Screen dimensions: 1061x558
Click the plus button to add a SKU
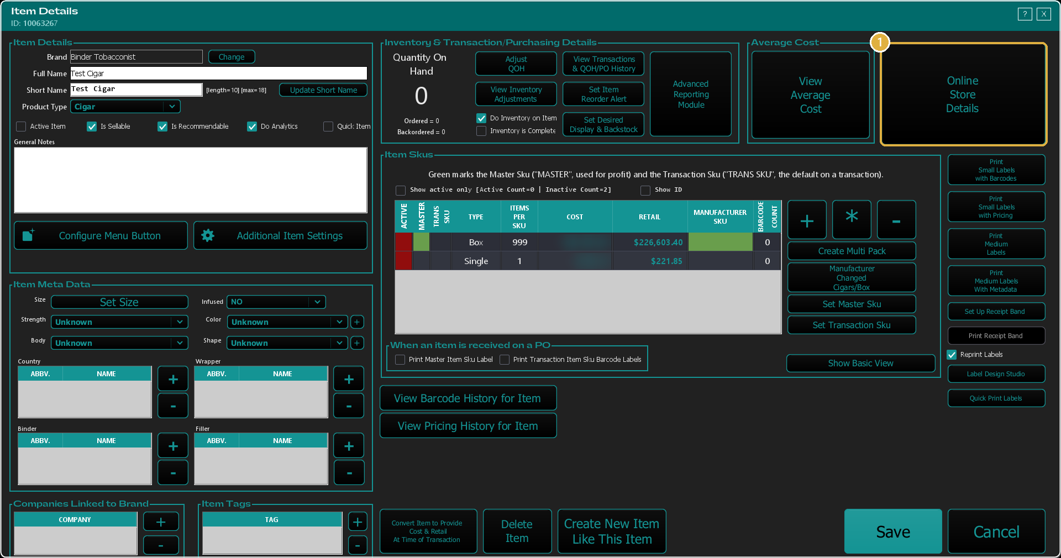807,220
